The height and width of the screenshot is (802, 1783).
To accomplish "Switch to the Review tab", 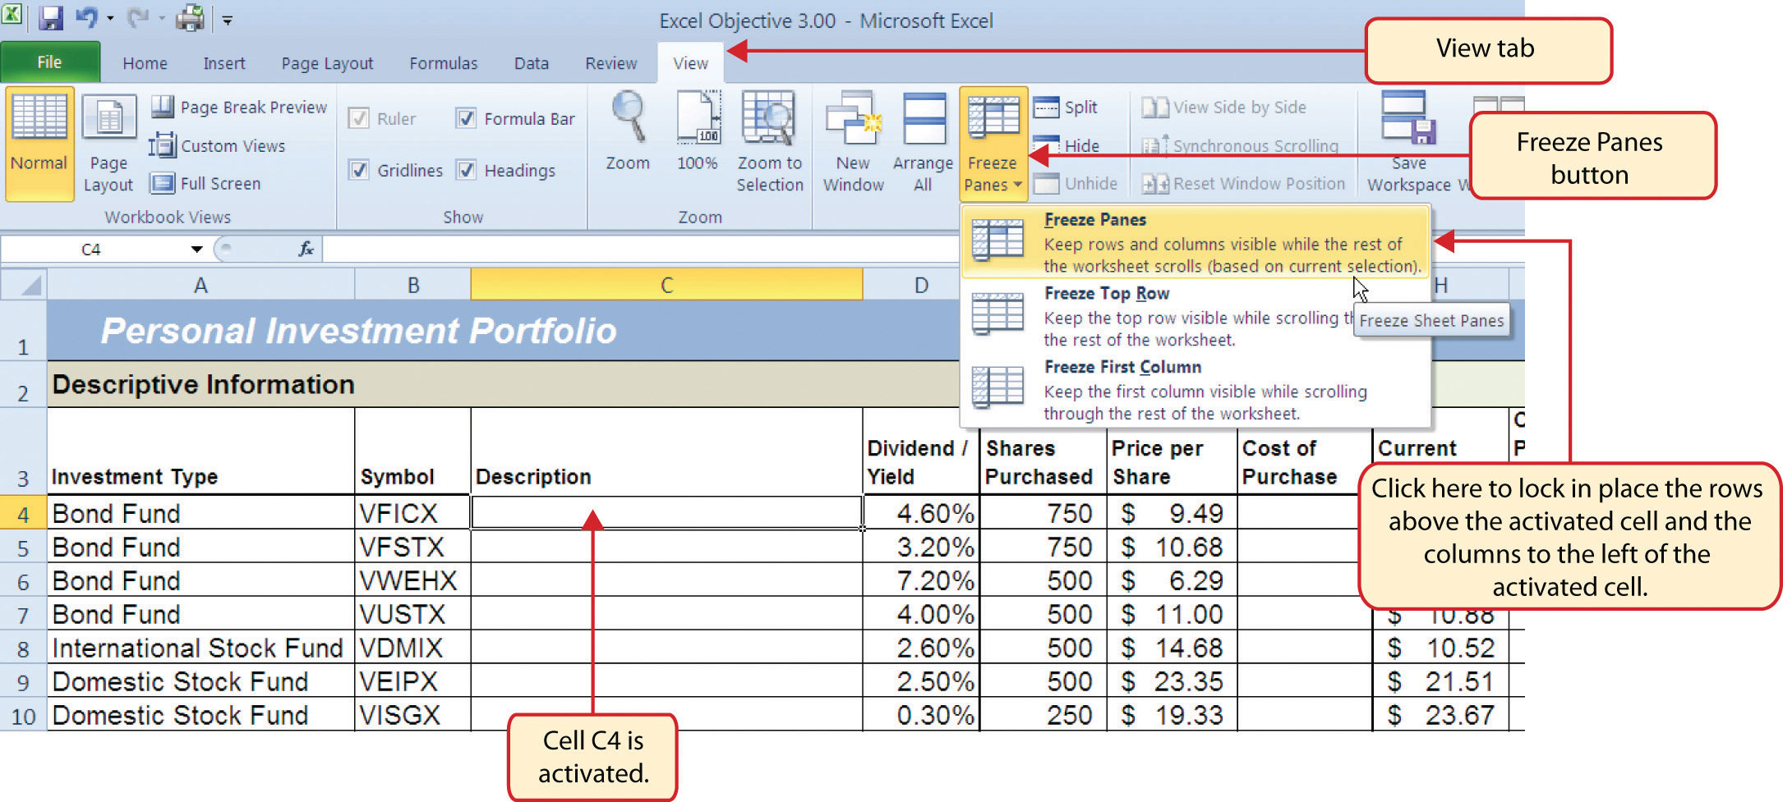I will click(x=611, y=63).
